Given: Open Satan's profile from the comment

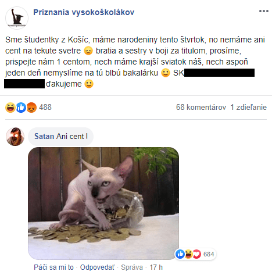Looking at the screenshot, I should tap(44, 137).
